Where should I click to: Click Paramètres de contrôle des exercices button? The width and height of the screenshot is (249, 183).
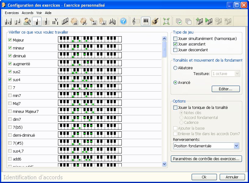tap(207, 159)
